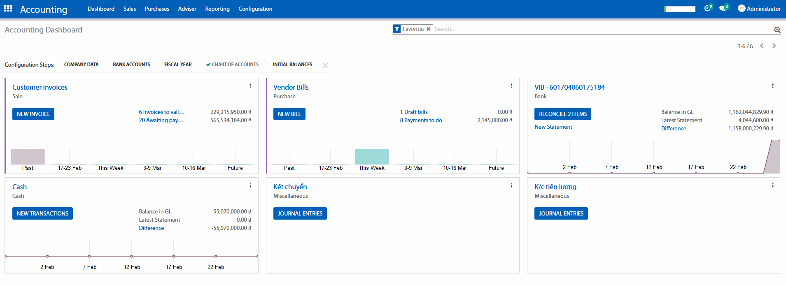Remove the Favorites filter tag
Viewport: 786px width, 285px height.
click(x=429, y=29)
